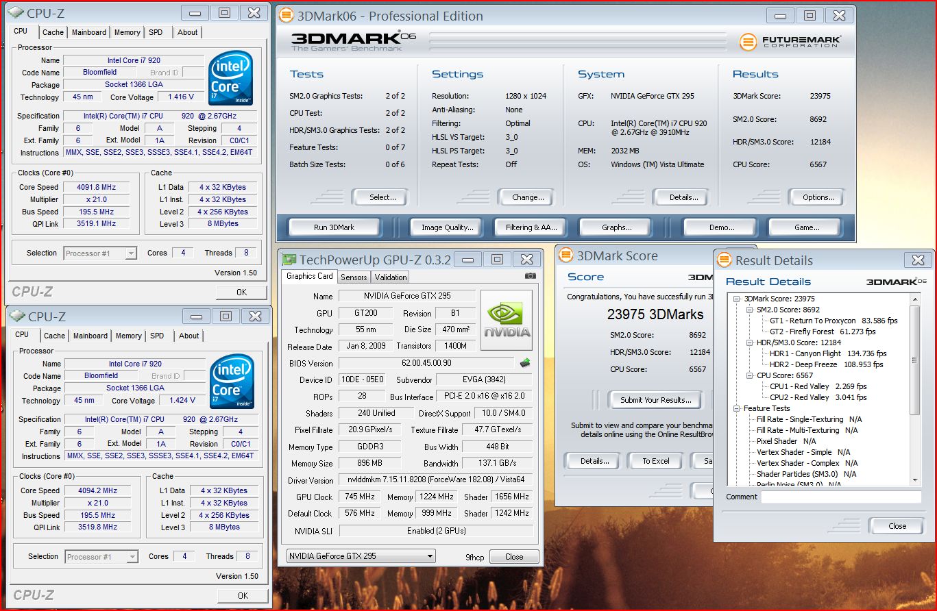Click Result Details window title icon
Viewport: 937px width, 611px height.
pos(724,260)
